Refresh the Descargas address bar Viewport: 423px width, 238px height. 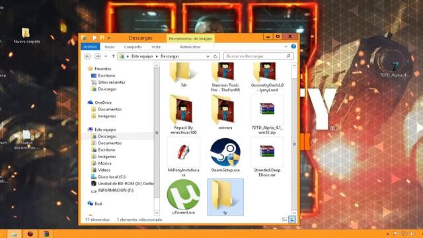tap(215, 56)
